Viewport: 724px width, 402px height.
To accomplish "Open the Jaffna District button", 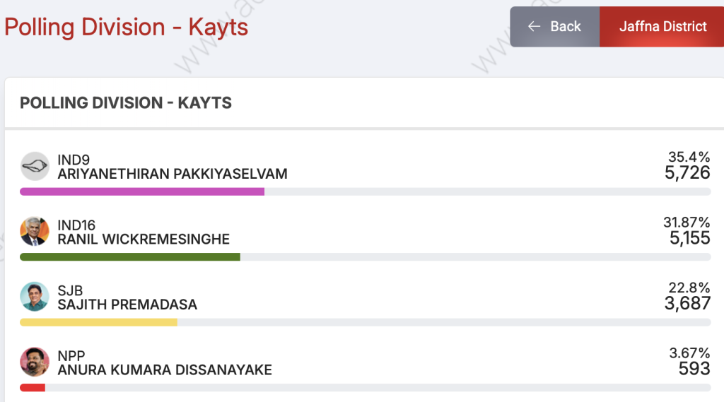I will (662, 26).
